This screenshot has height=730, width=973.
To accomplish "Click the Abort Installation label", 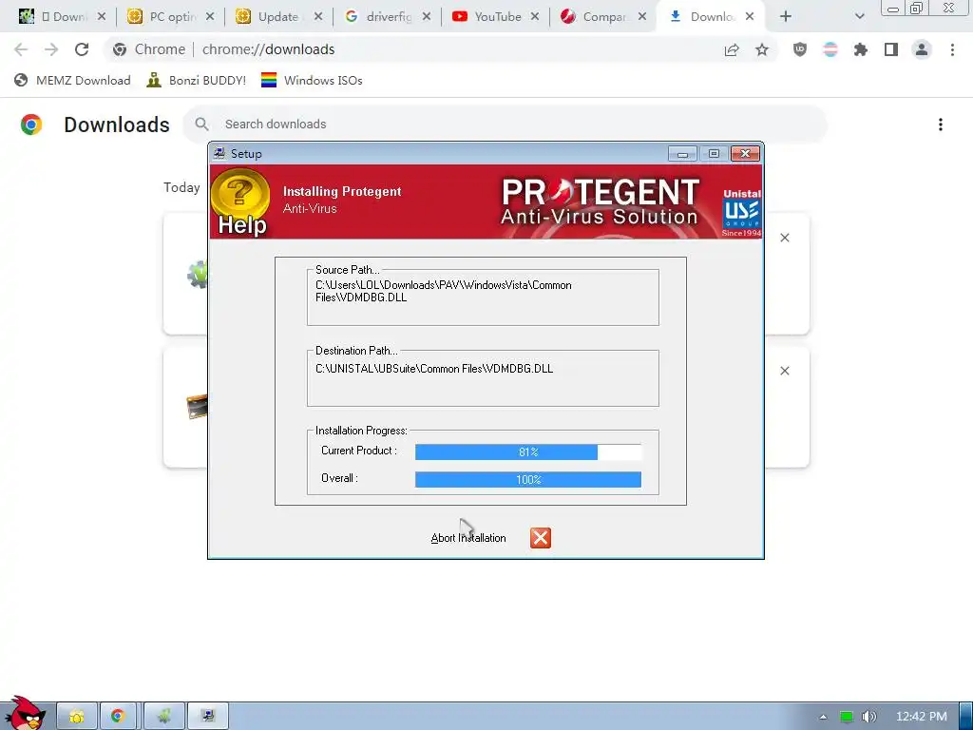I will pos(467,538).
